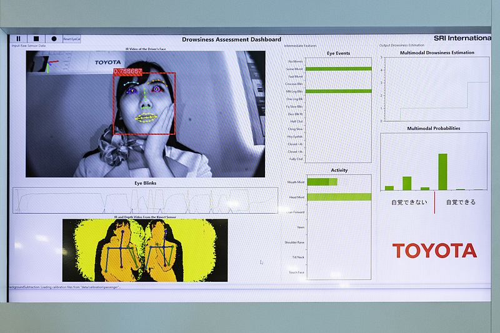This screenshot has height=333, width=500.
Task: Click the Some Mvmt green bar
Action: [x=339, y=69]
